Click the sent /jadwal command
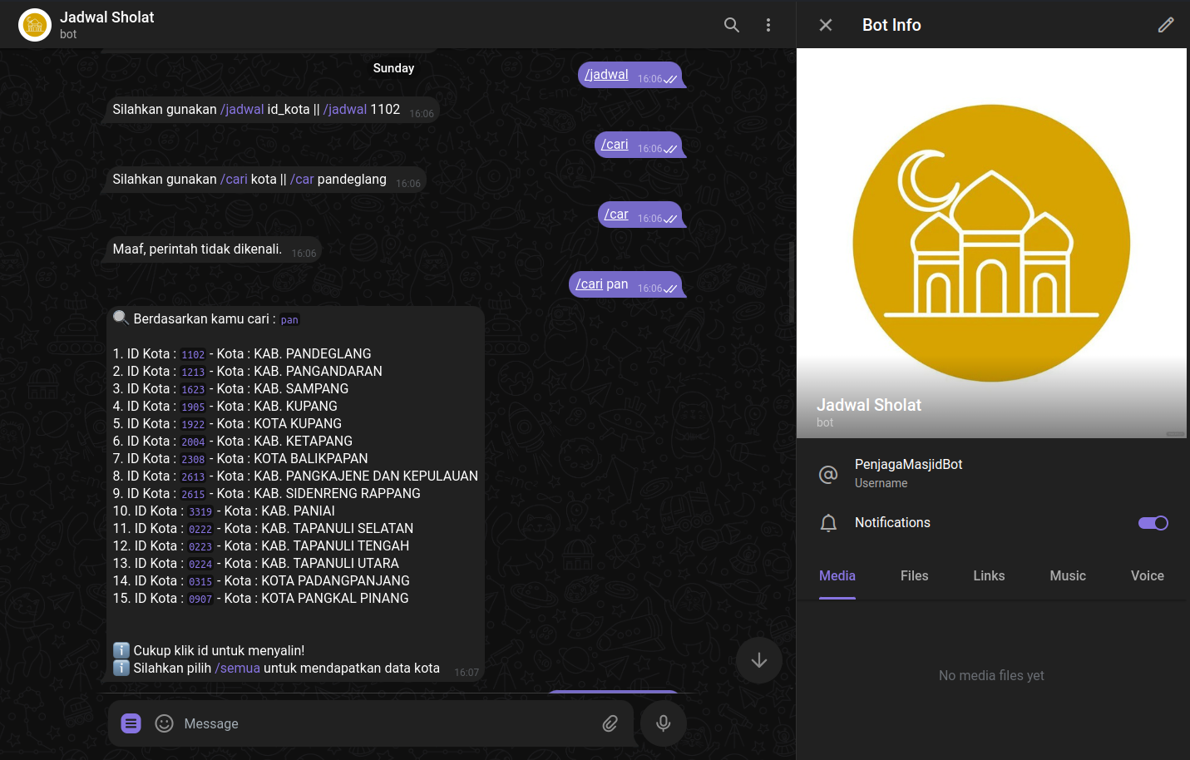This screenshot has height=760, width=1190. pos(606,74)
